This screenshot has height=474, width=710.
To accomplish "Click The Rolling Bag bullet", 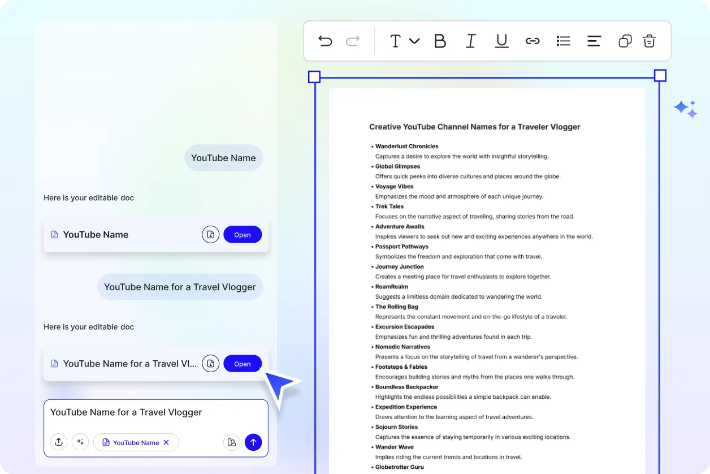I will (397, 307).
